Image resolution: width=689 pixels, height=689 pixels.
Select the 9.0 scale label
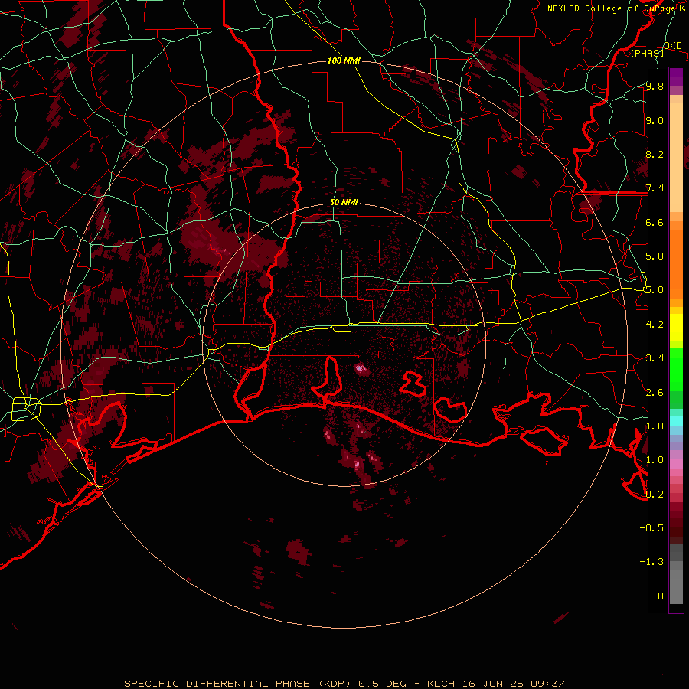[655, 121]
